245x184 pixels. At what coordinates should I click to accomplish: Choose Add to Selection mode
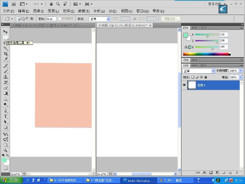pos(23,19)
